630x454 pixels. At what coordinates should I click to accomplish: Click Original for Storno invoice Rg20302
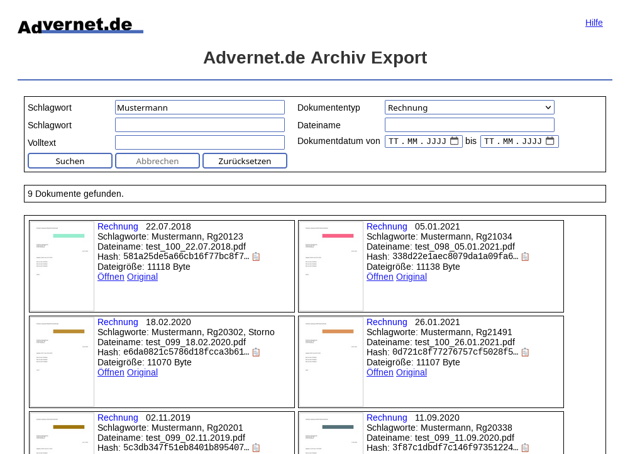(142, 372)
